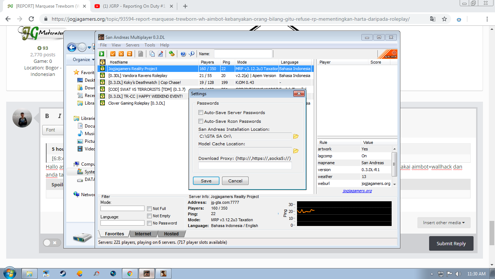Screen dimensions: 495x279
Task: Click the about info speech-bubble toolbar icon
Action: tap(191, 54)
